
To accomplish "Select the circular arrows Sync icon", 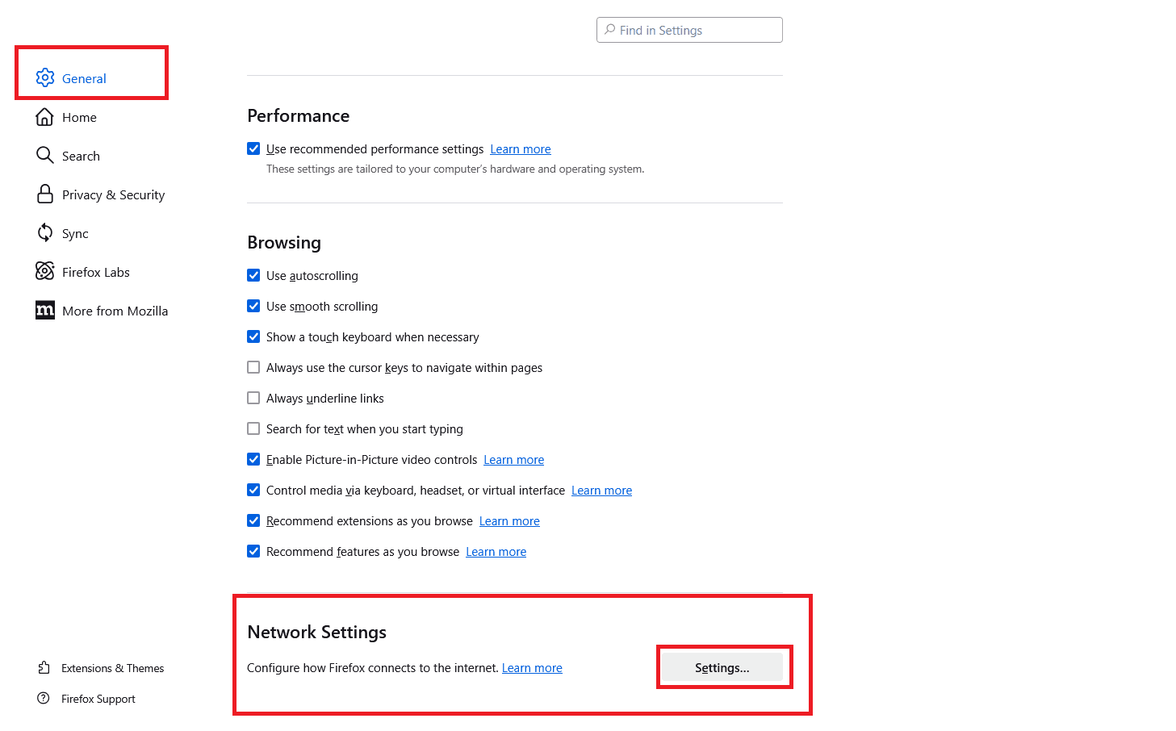I will click(46, 232).
